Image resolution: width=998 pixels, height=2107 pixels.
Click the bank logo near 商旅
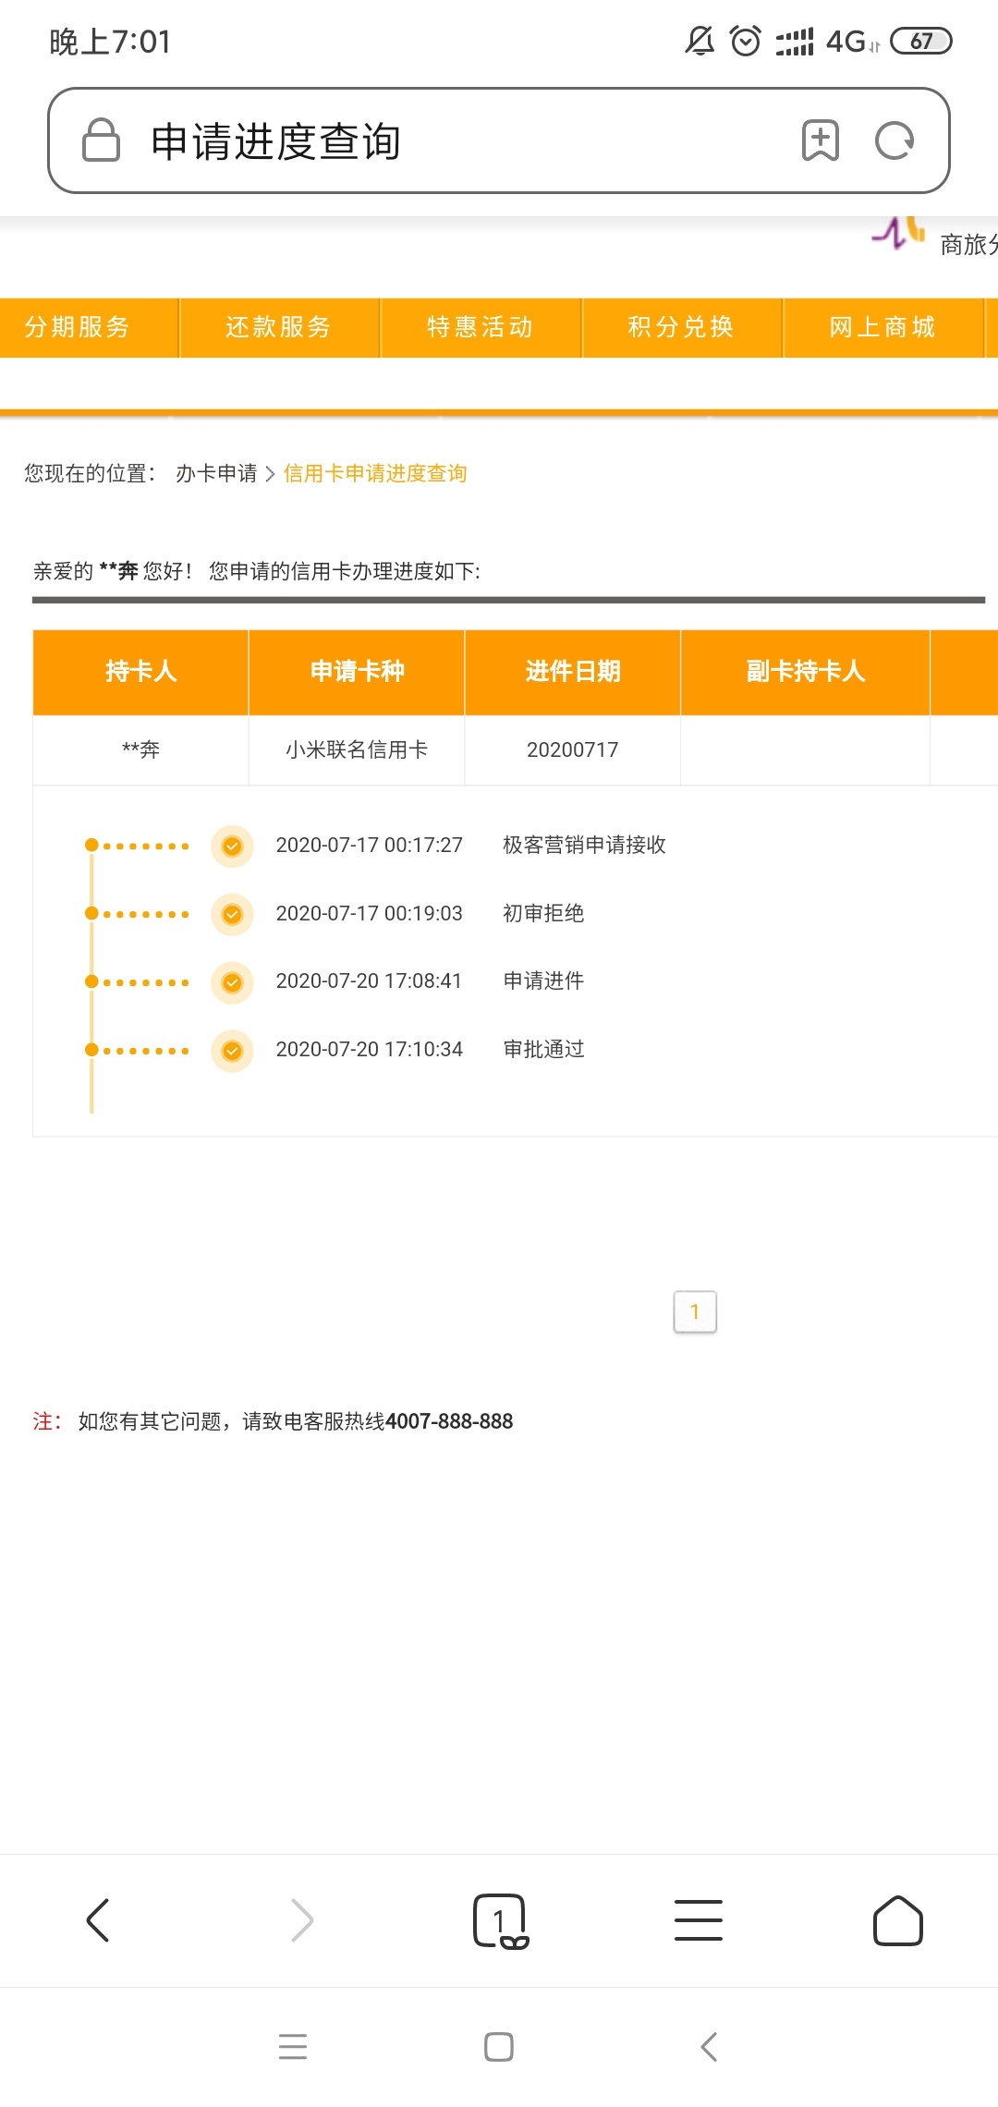(x=899, y=233)
